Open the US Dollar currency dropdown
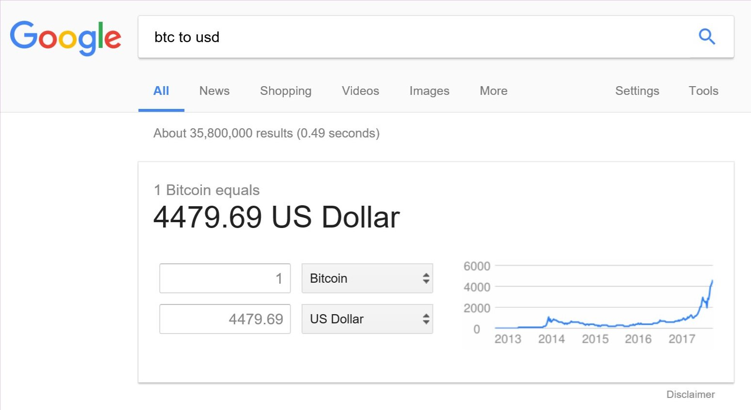The width and height of the screenshot is (751, 410). [x=367, y=319]
